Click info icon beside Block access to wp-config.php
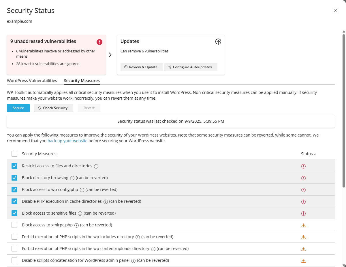Viewport: 346px width, 267px height. (x=82, y=190)
